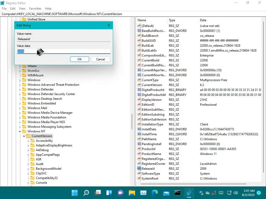Open the Mail app on the taskbar
Viewport: 266px width, 199px height.
click(166, 193)
